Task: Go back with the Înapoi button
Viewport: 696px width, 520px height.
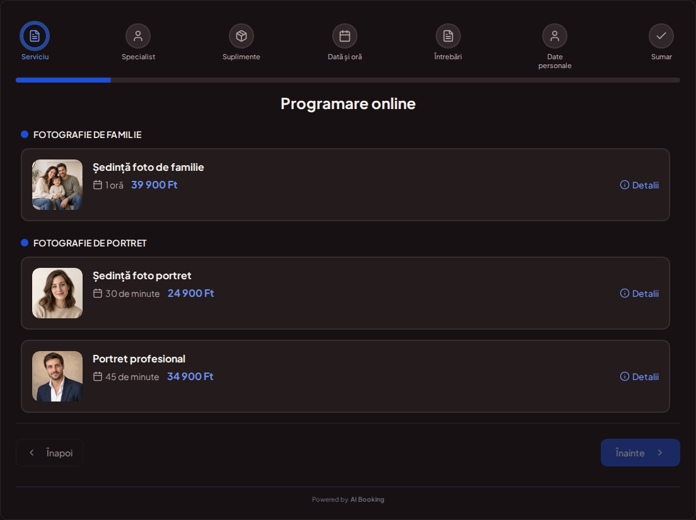Action: click(49, 453)
